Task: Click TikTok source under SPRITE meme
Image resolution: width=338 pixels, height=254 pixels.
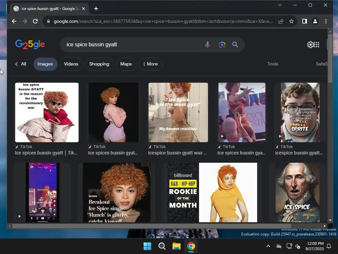Action: point(284,147)
